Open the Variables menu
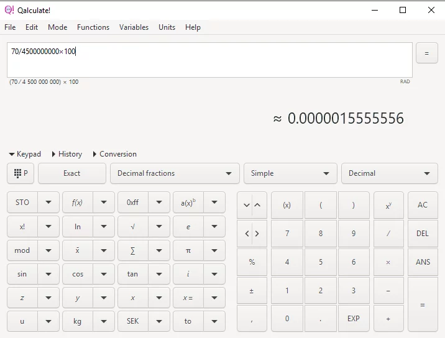The height and width of the screenshot is (338, 445). point(134,27)
